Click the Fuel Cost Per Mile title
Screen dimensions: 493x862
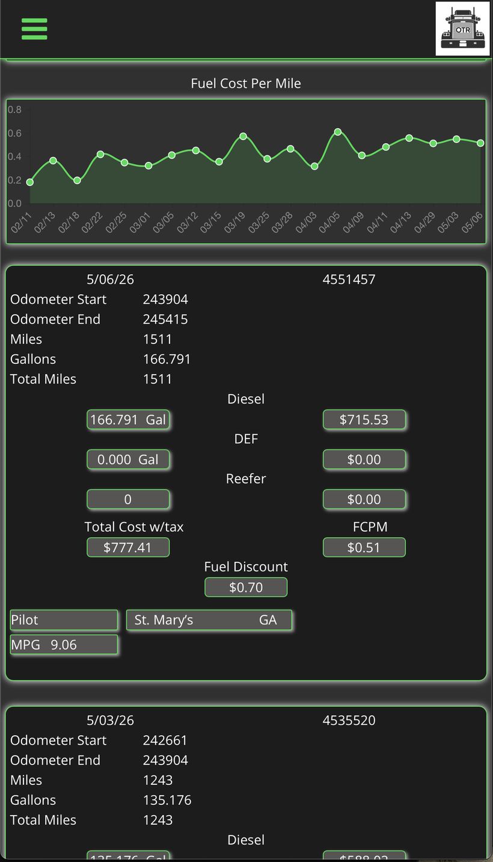246,84
